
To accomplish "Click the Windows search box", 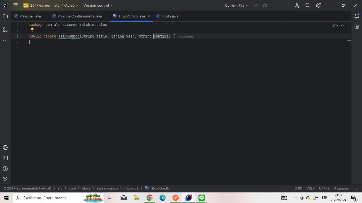I will 58,198.
